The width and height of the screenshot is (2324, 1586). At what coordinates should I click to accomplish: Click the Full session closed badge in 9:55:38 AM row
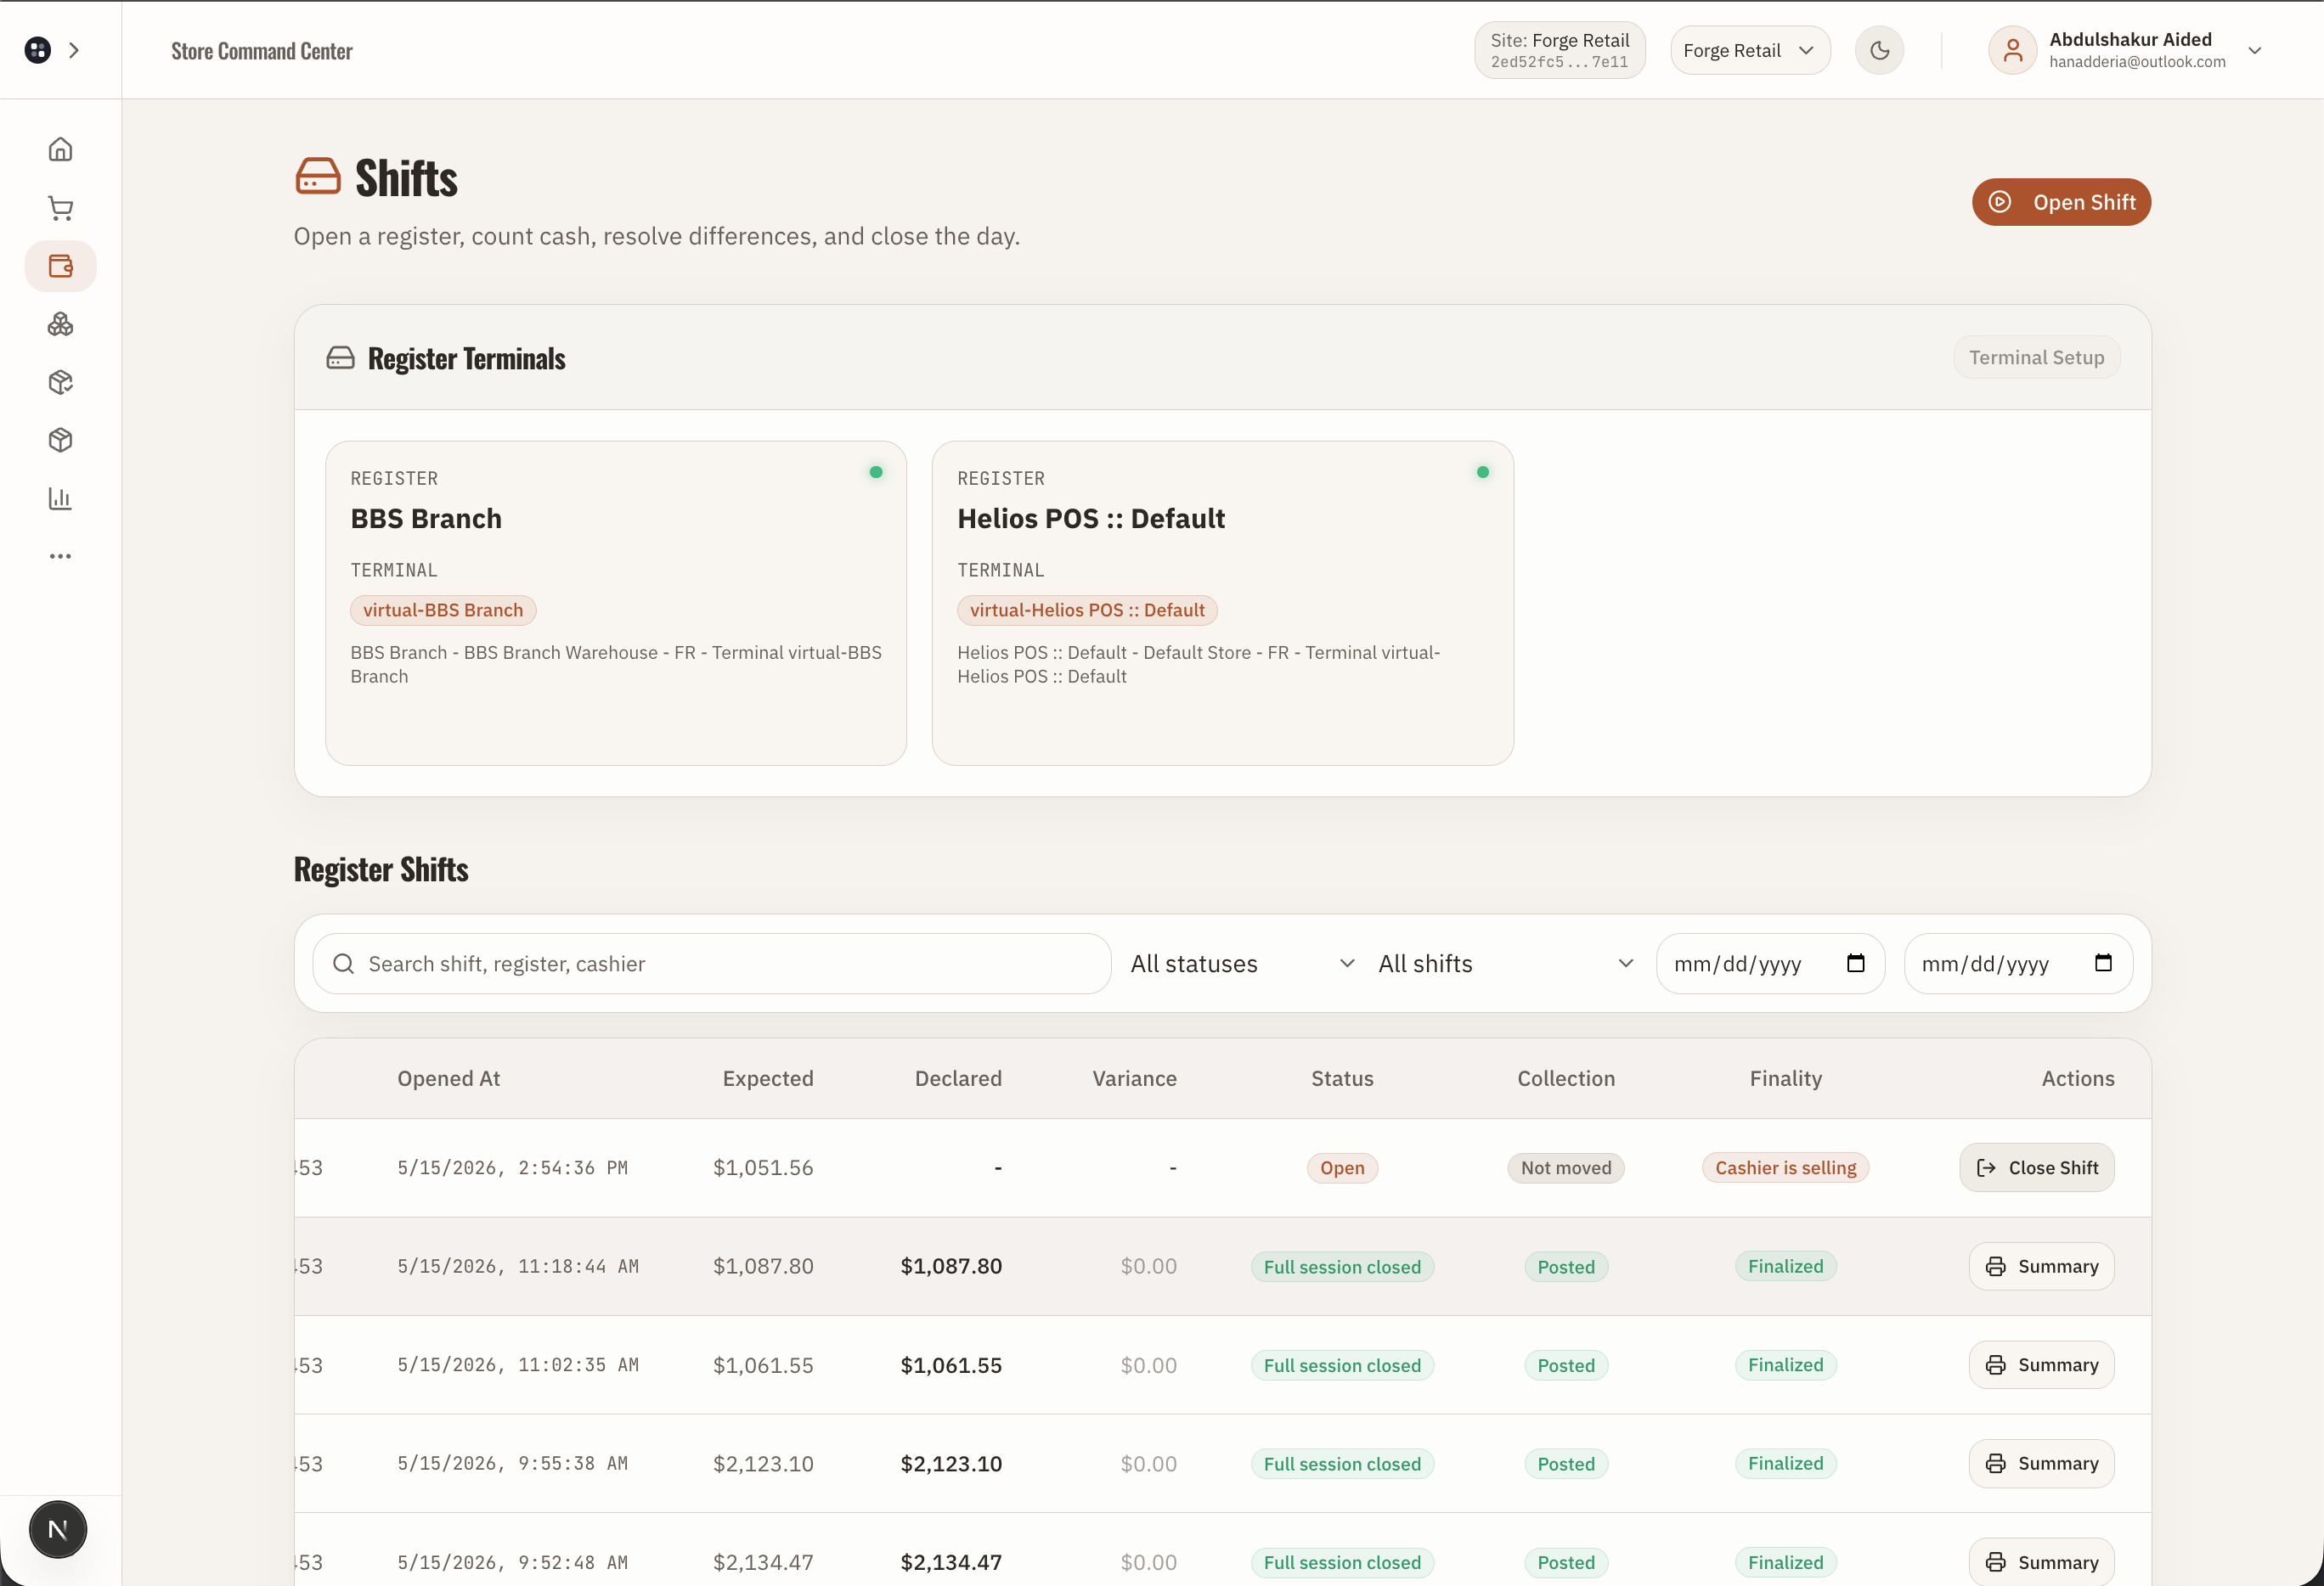point(1342,1464)
